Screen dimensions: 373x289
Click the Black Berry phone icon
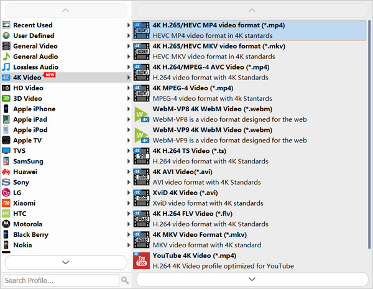tap(6, 234)
